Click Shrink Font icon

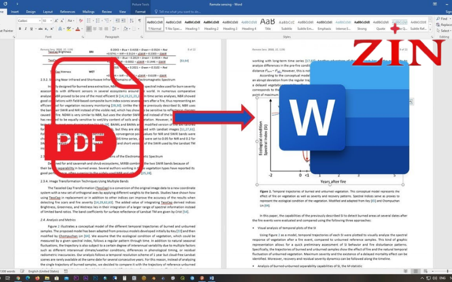[x=62, y=21]
